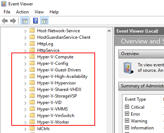Screen dimensions: 164x133
Task: Open the Action menu
Action: coord(22,12)
